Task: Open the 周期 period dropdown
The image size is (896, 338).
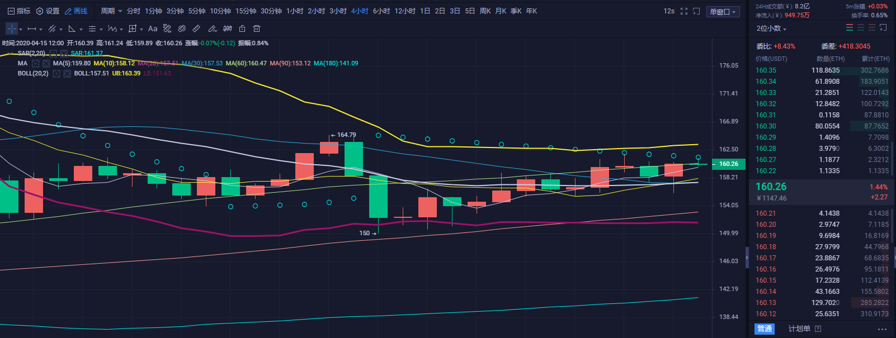Action: (111, 11)
